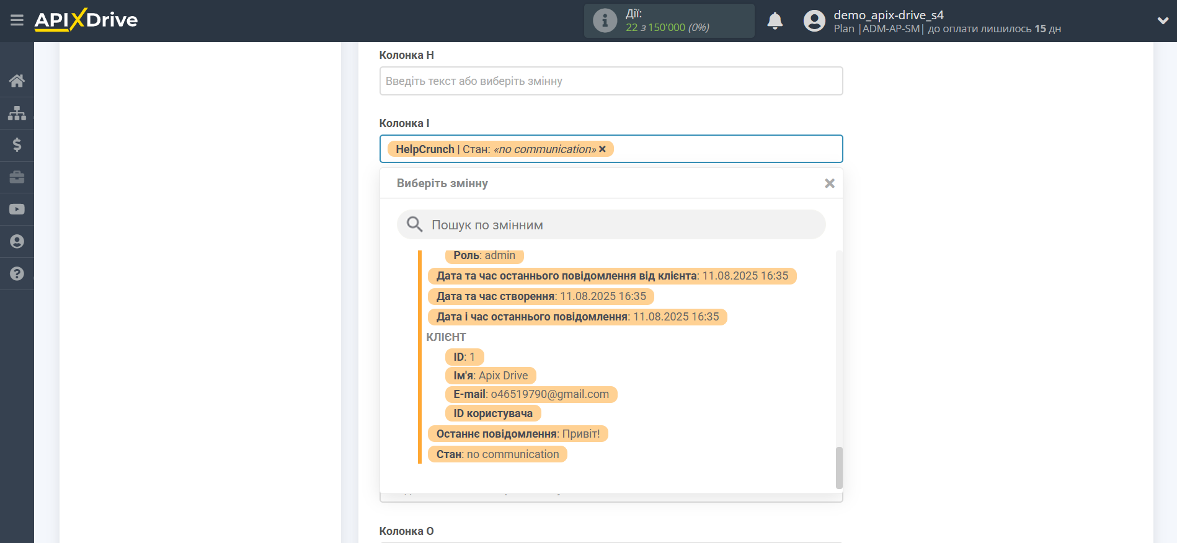This screenshot has height=543, width=1177.
Task: Open the help question mark sidebar icon
Action: [x=17, y=273]
